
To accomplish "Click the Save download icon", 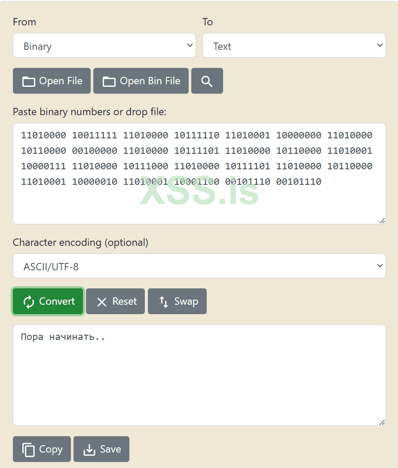I will click(x=89, y=450).
